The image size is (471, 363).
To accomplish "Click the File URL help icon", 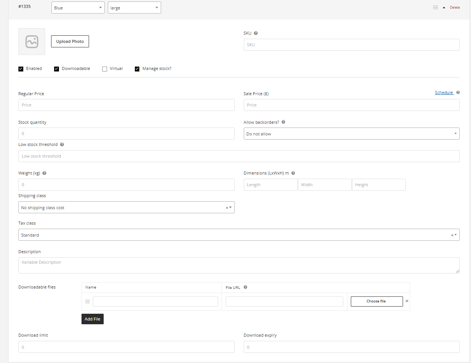I will pyautogui.click(x=245, y=287).
